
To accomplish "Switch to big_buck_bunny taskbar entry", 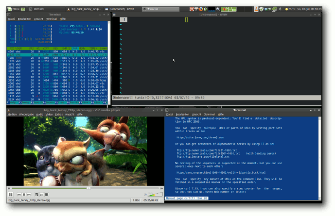I will click(84, 9).
